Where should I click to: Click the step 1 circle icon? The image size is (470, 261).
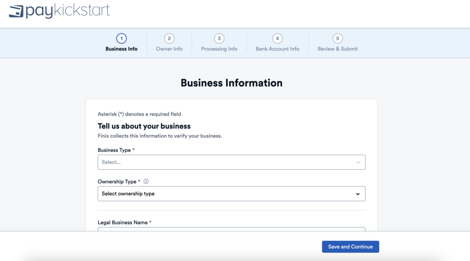click(x=121, y=39)
